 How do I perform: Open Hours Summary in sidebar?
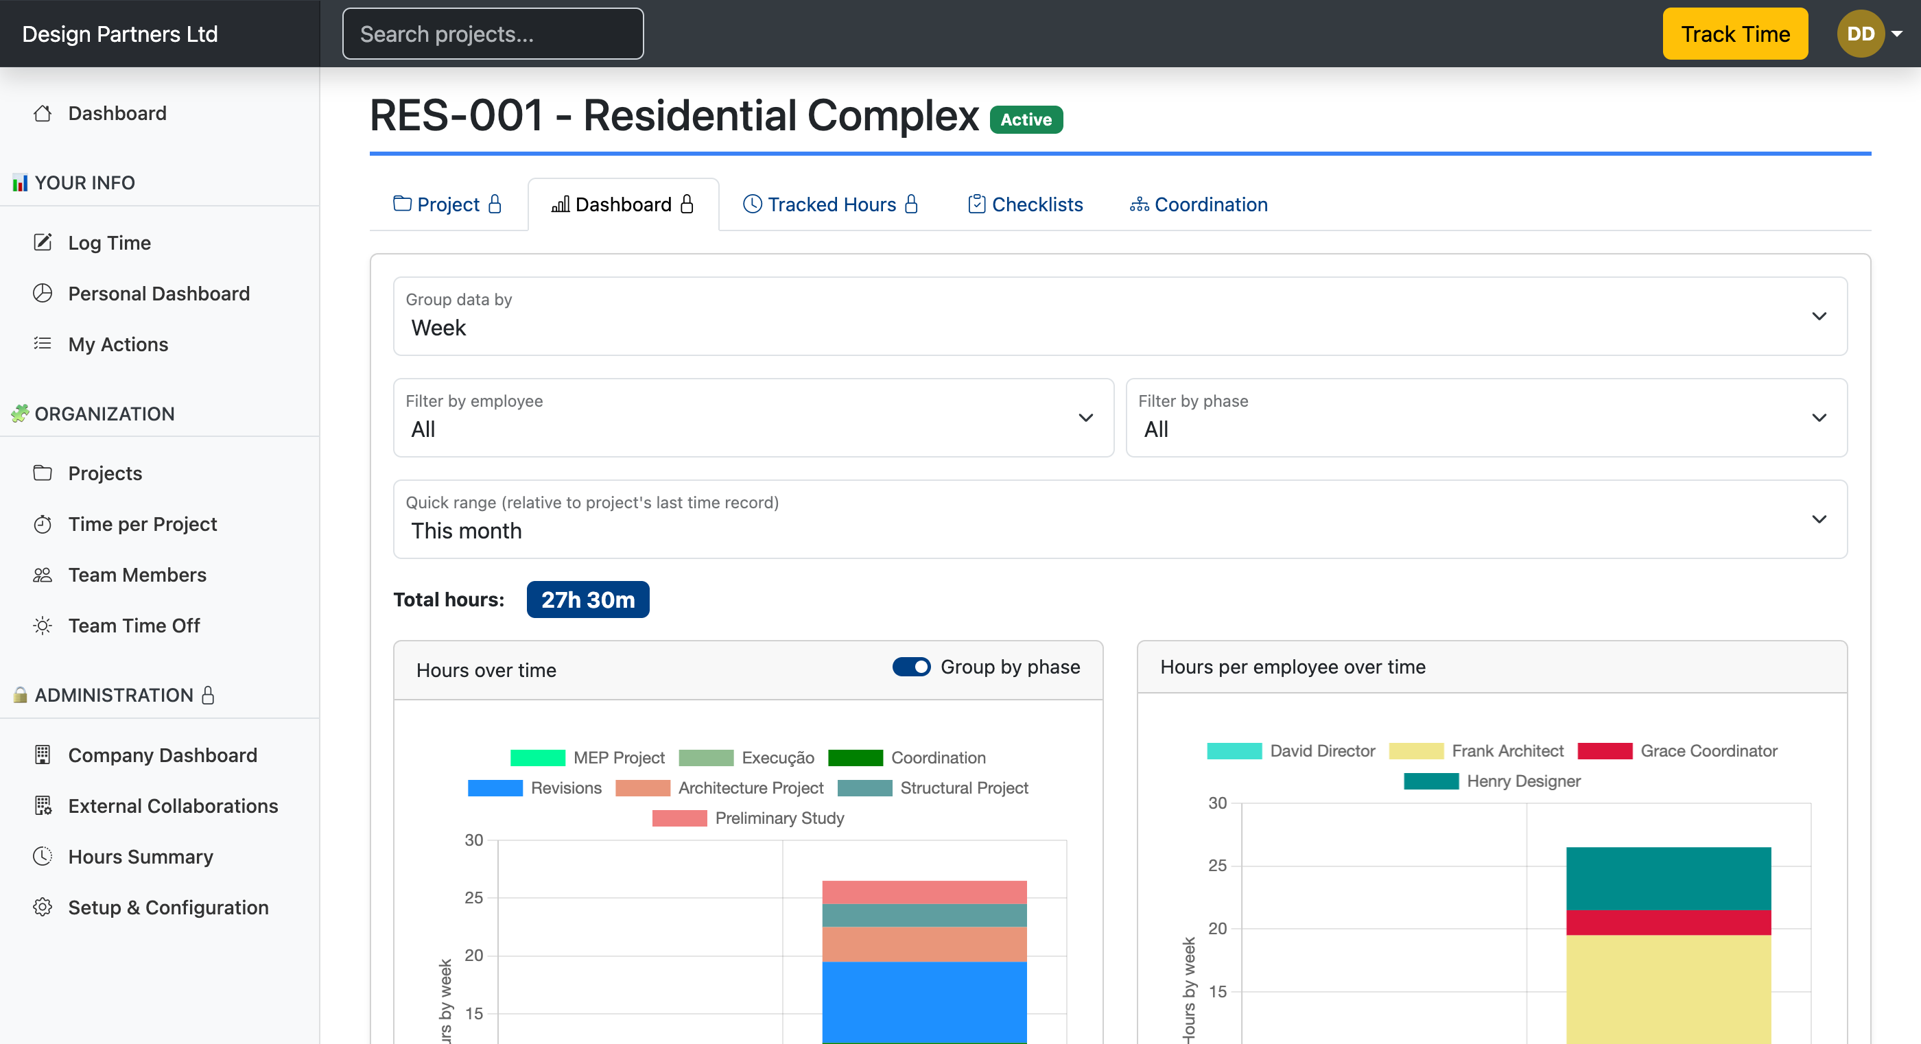141,856
